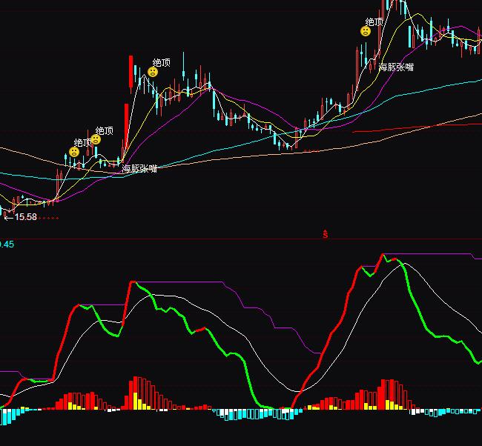The width and height of the screenshot is (482, 446).
Task: Click the right 海豚张嘴 label
Action: 396,67
